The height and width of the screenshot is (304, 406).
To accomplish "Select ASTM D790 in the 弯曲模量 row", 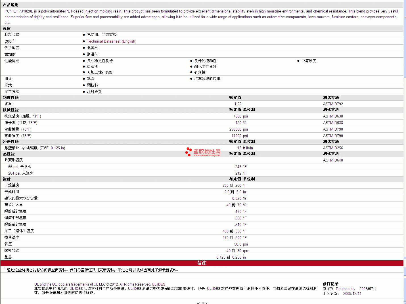I will [333, 129].
